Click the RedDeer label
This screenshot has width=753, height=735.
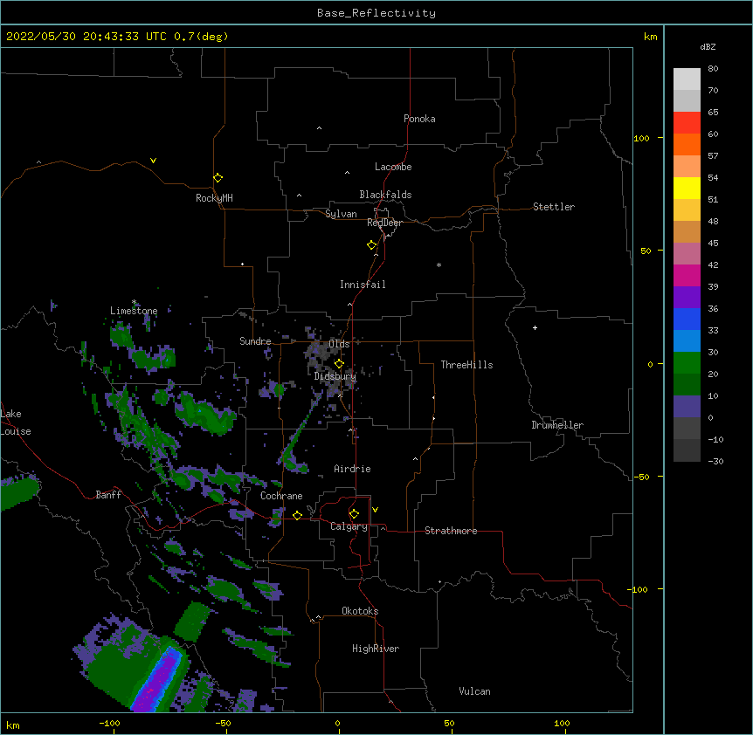(384, 223)
